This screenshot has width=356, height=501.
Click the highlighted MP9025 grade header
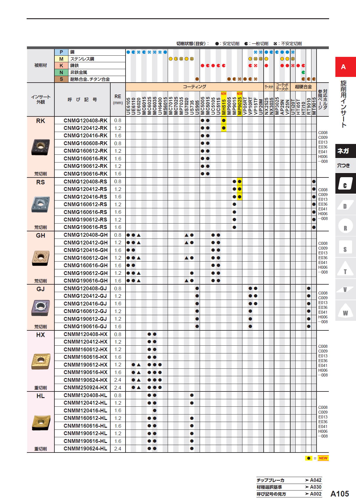[x=239, y=104]
